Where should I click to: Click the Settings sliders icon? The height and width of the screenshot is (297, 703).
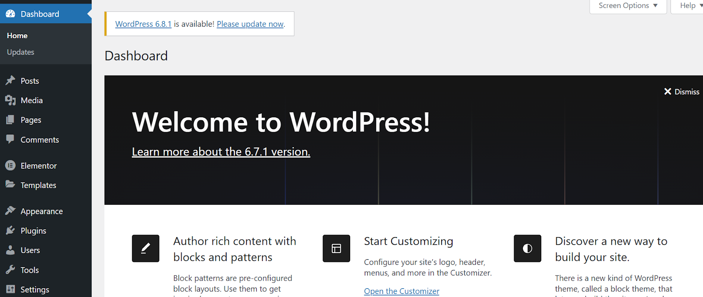[11, 289]
